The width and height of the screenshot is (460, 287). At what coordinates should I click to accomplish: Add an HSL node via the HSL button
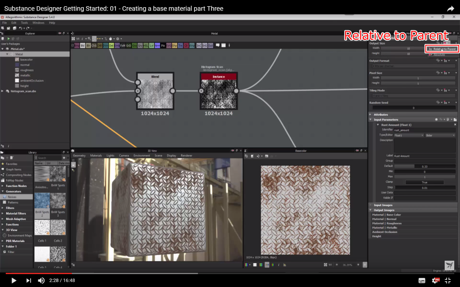[x=146, y=46]
